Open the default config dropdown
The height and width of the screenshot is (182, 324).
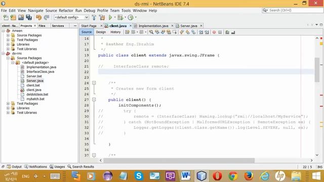coord(71,18)
